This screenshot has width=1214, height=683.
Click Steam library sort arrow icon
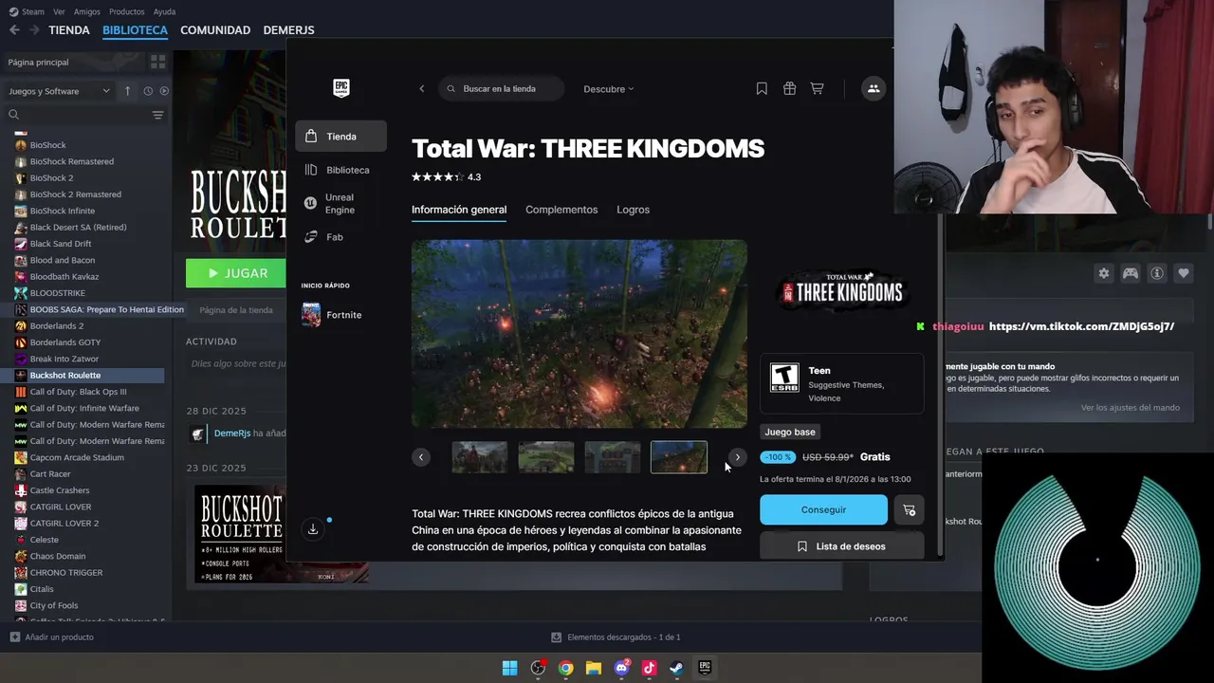(127, 91)
